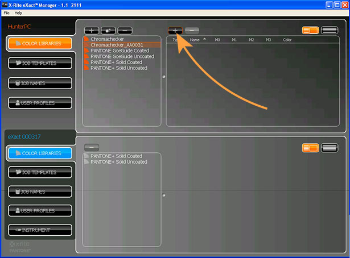The image size is (350, 258).
Task: Remove library from eXact device
Action: (x=92, y=147)
